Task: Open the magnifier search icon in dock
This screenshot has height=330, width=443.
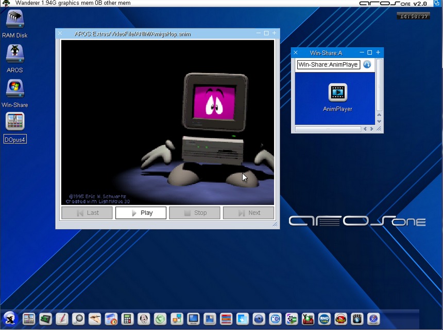Action: pos(78,319)
